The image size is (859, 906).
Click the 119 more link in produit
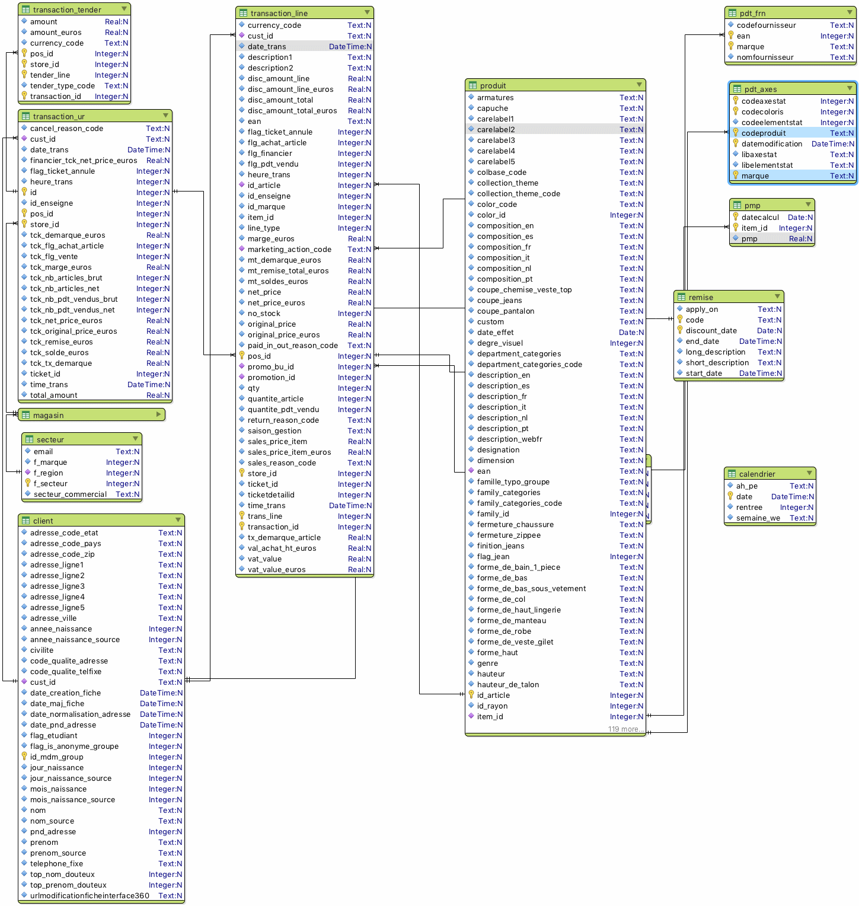tap(624, 729)
